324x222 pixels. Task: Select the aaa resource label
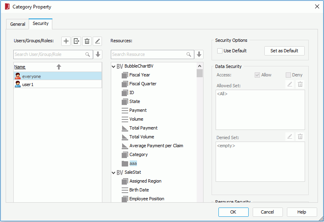click(133, 163)
